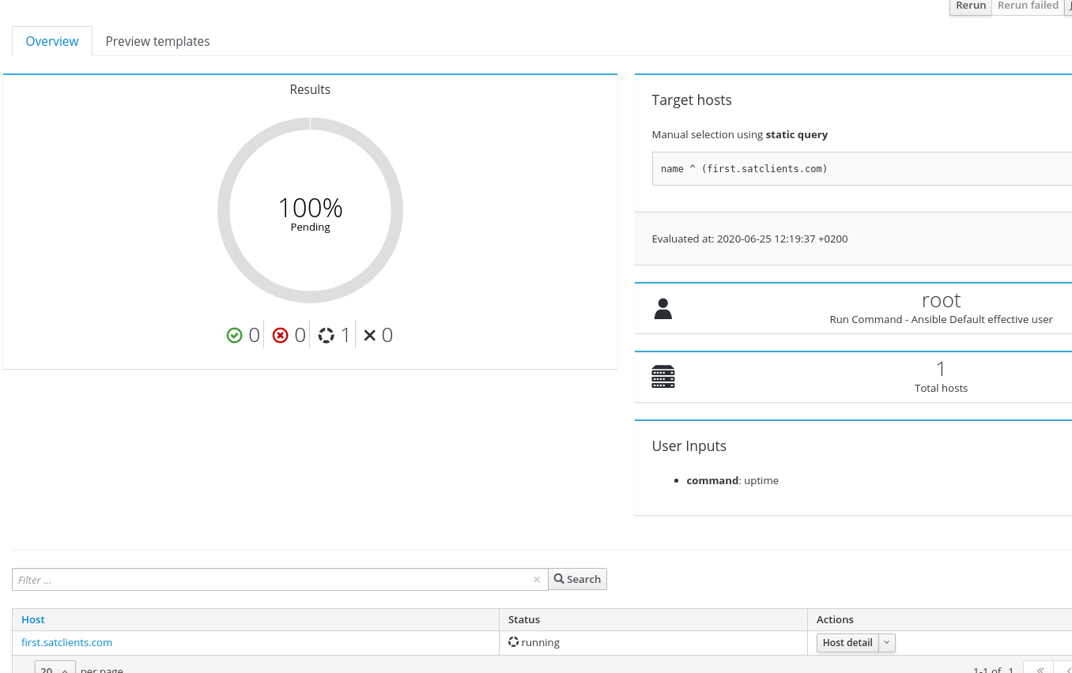Click the black cancelled X icon

(370, 336)
